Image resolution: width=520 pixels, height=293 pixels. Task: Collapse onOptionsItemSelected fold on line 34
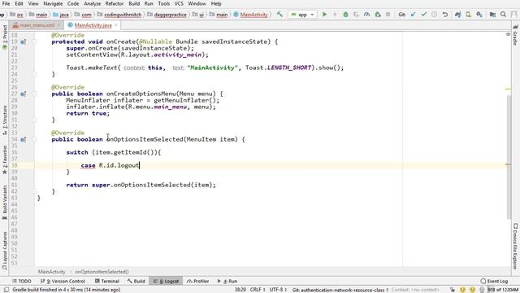[x=34, y=139]
